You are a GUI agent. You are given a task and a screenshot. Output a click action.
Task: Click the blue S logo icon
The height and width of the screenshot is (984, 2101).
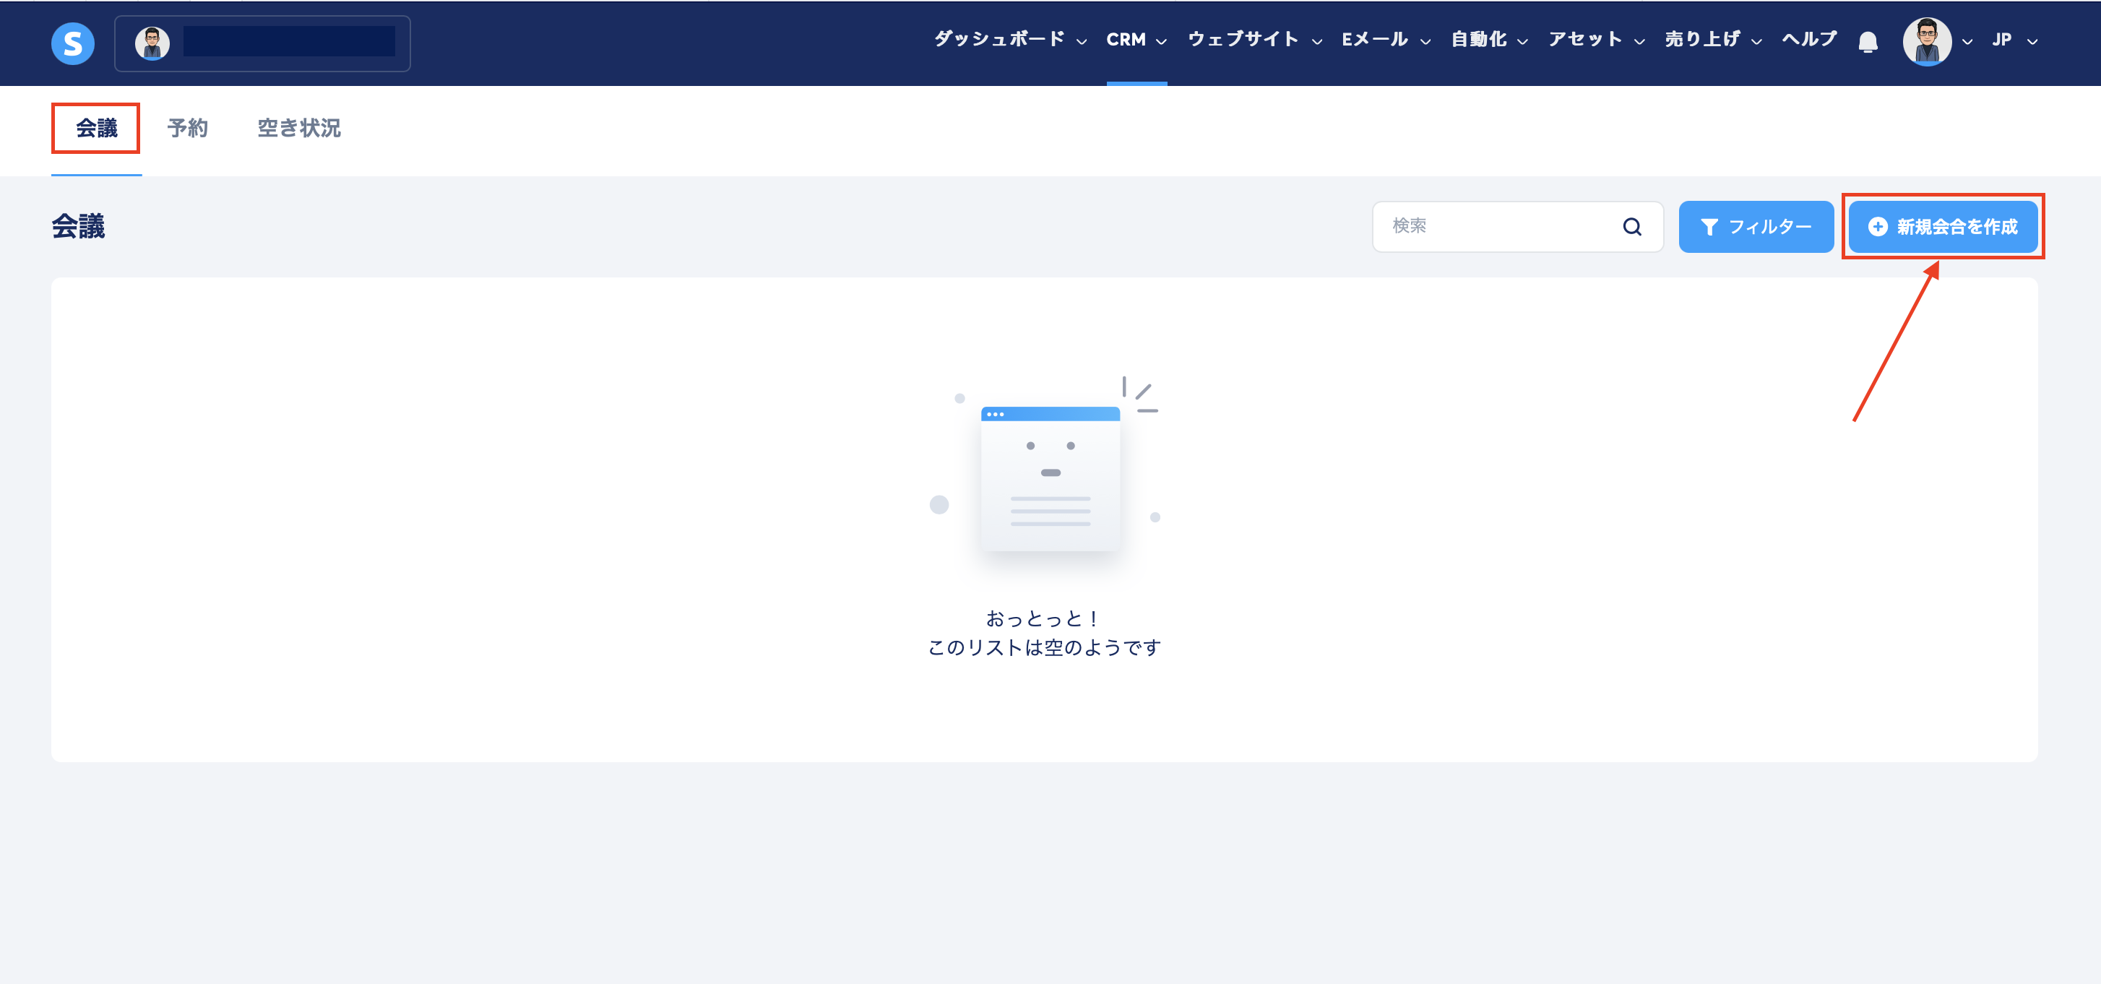click(72, 43)
